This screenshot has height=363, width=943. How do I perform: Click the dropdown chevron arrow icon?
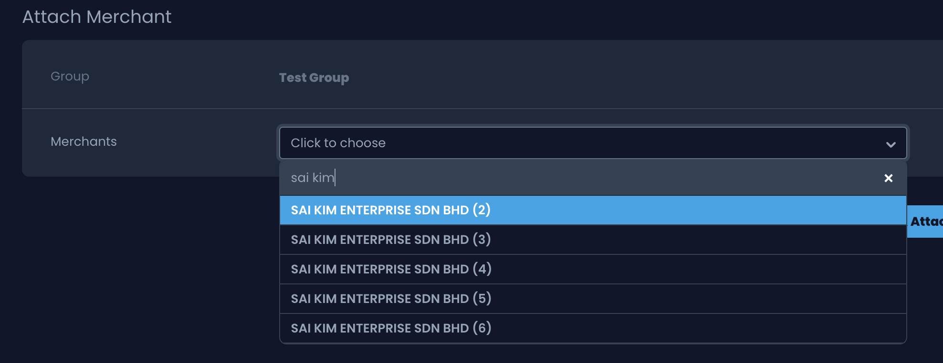tap(891, 144)
